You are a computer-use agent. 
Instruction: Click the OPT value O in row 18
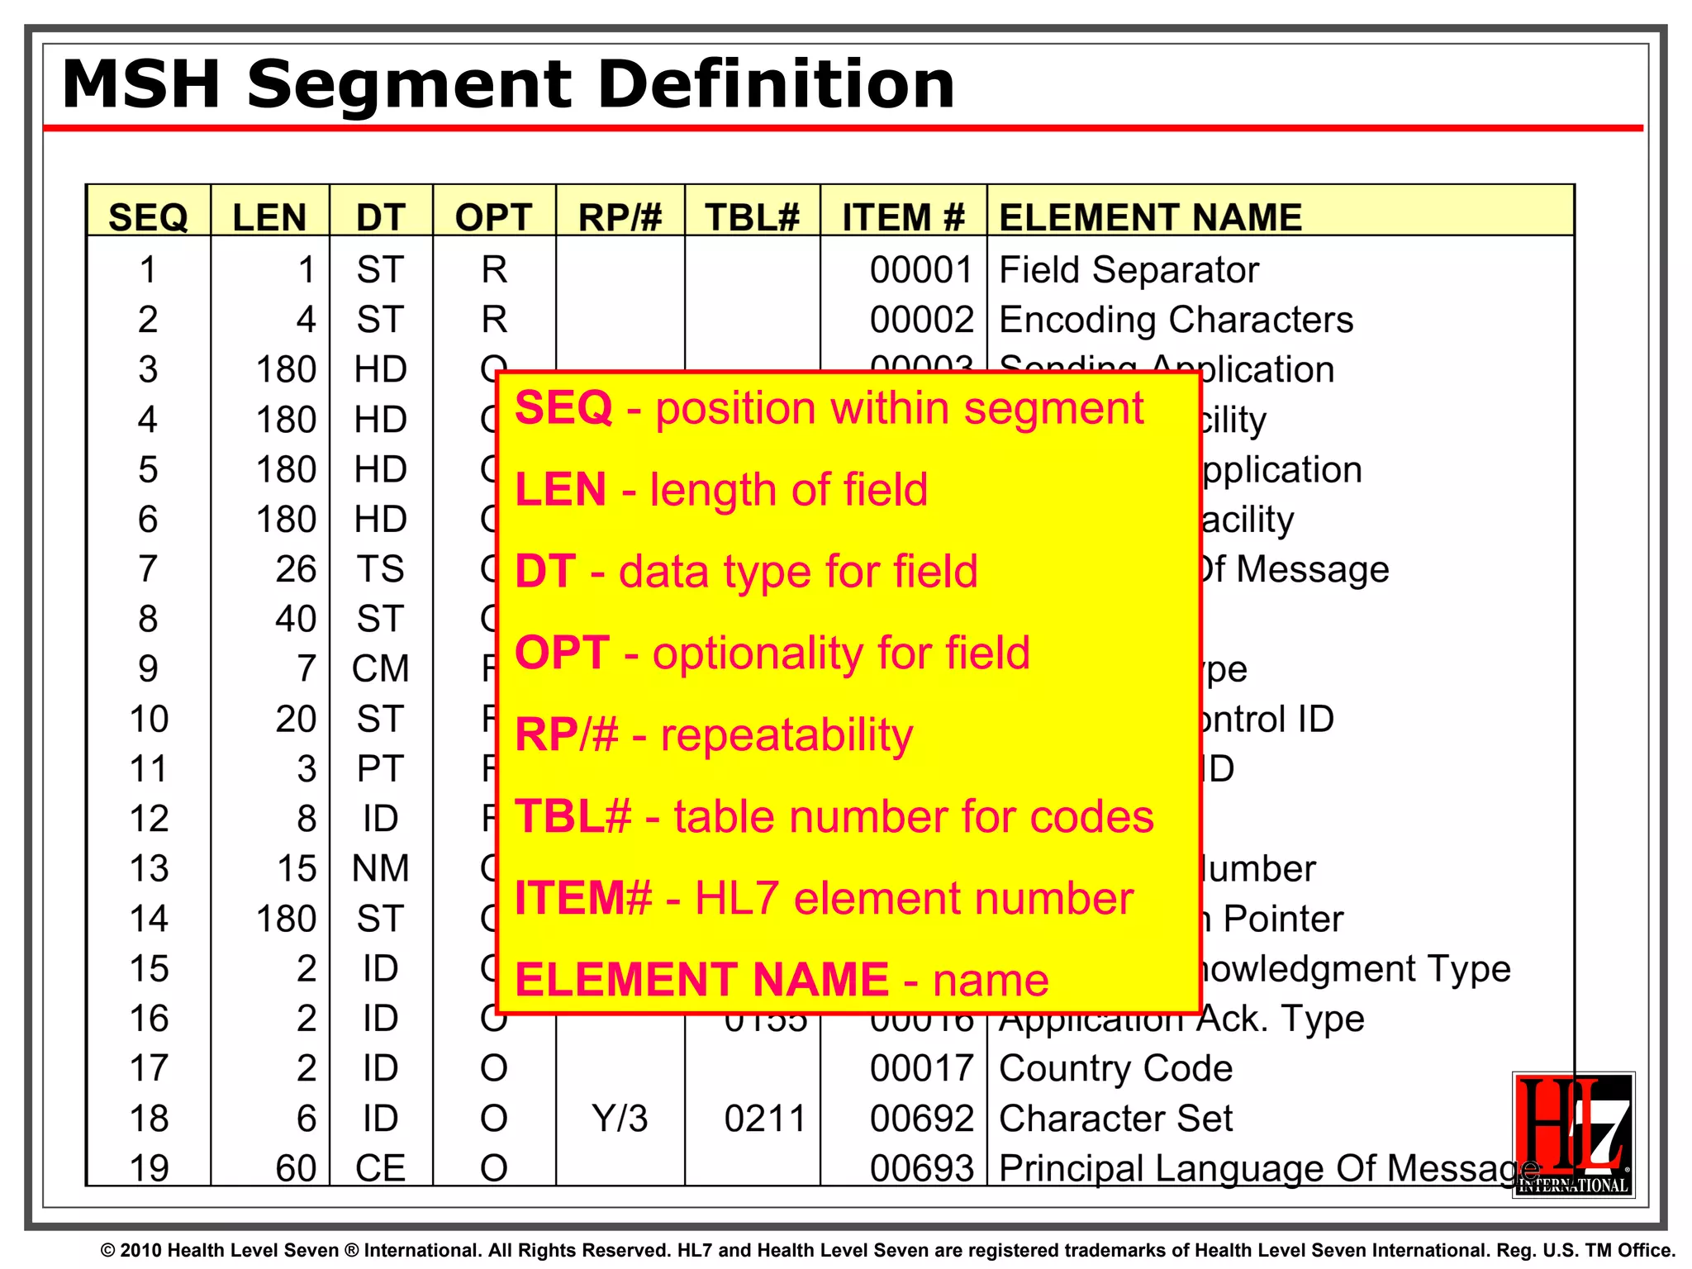point(494,1119)
